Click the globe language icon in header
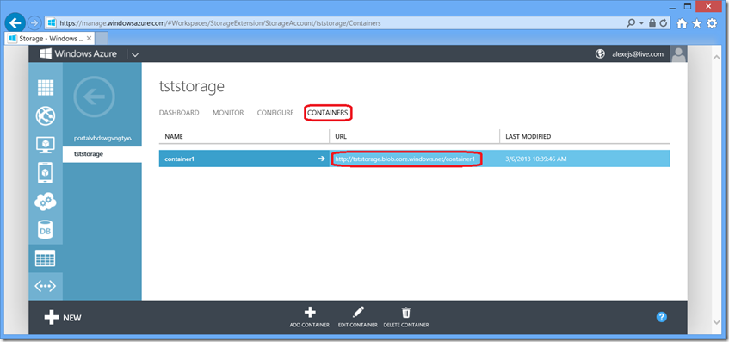This screenshot has height=342, width=729. [600, 54]
